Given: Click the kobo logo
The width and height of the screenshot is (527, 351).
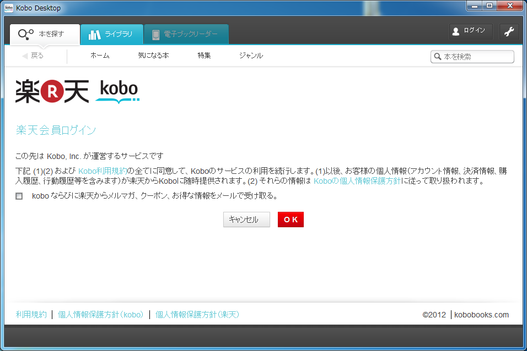Looking at the screenshot, I should [118, 91].
